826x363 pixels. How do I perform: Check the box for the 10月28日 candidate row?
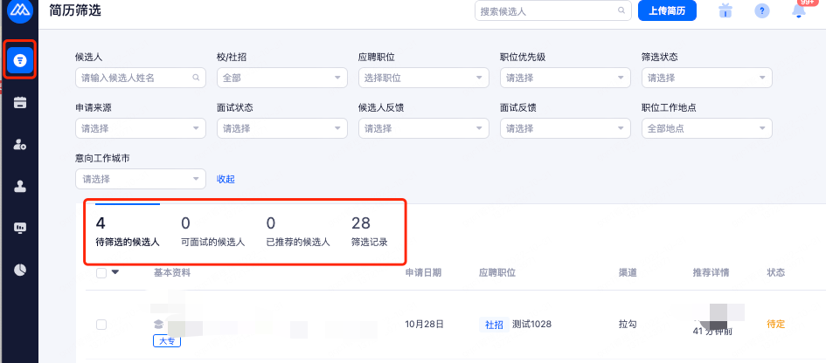tap(101, 325)
